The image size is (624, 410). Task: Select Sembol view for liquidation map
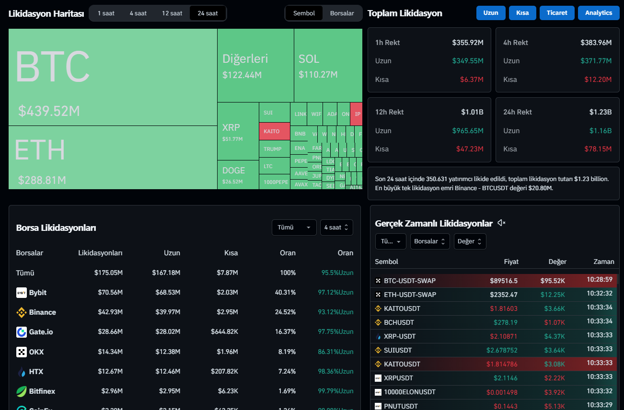tap(304, 13)
